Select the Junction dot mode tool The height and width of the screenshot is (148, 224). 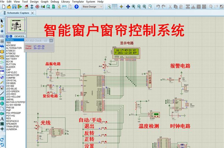pyautogui.click(x=2, y=31)
